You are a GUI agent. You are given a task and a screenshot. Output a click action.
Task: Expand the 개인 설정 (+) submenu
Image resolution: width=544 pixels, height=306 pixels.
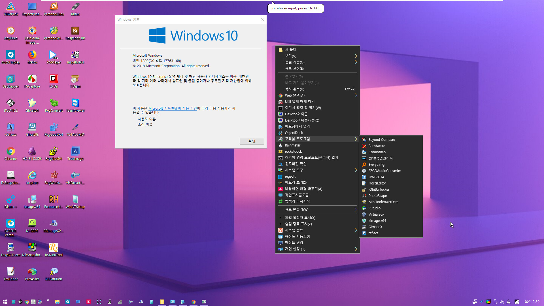click(318, 249)
